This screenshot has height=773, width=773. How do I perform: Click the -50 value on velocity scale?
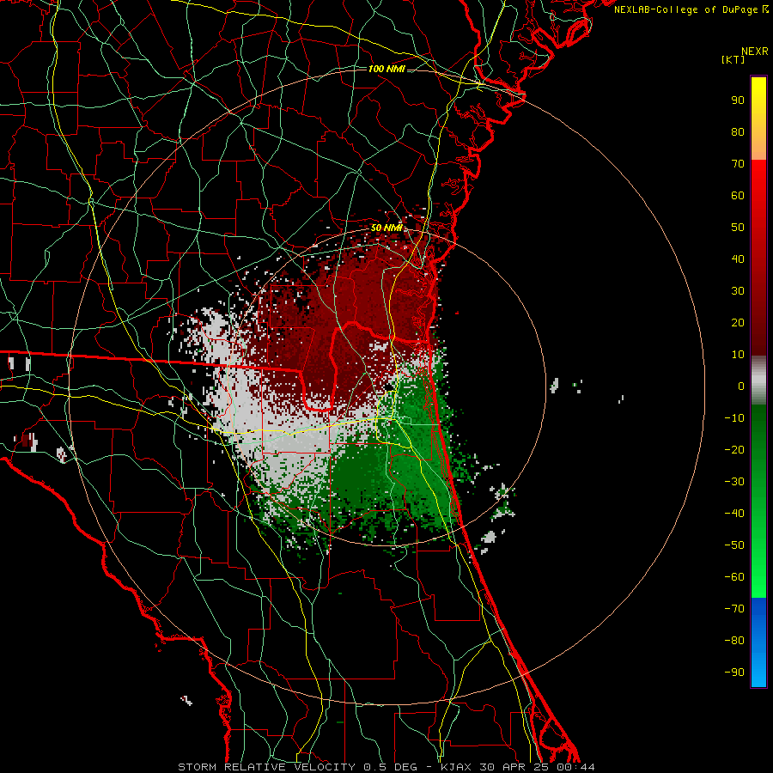[x=734, y=545]
